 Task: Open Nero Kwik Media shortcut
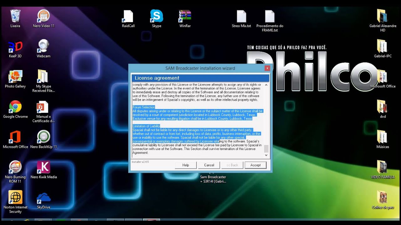44,170
